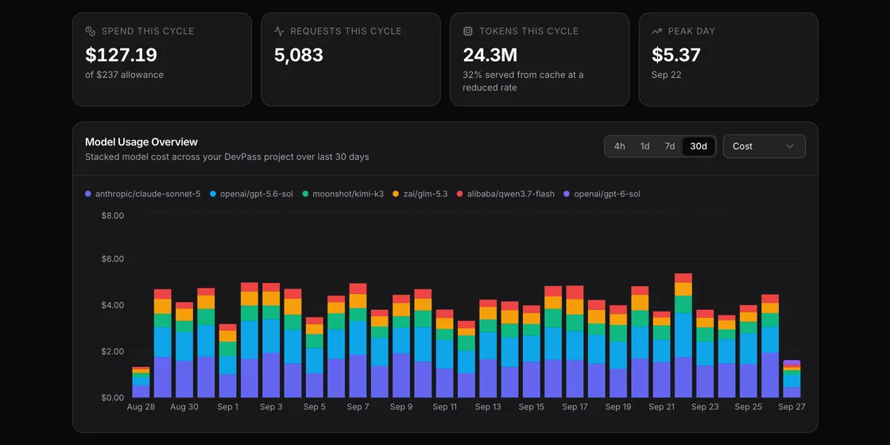890x445 pixels.
Task: Click the $4.00 y-axis label
Action: point(112,305)
